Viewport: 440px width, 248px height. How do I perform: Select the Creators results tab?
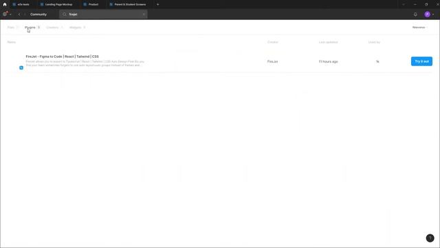click(x=54, y=28)
